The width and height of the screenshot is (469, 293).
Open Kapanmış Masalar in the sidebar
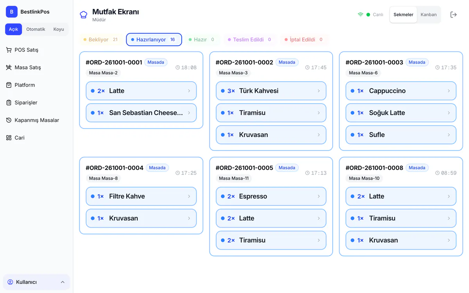36,120
